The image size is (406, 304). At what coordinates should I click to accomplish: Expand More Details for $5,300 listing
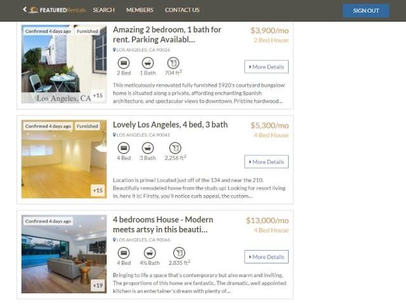click(x=266, y=162)
